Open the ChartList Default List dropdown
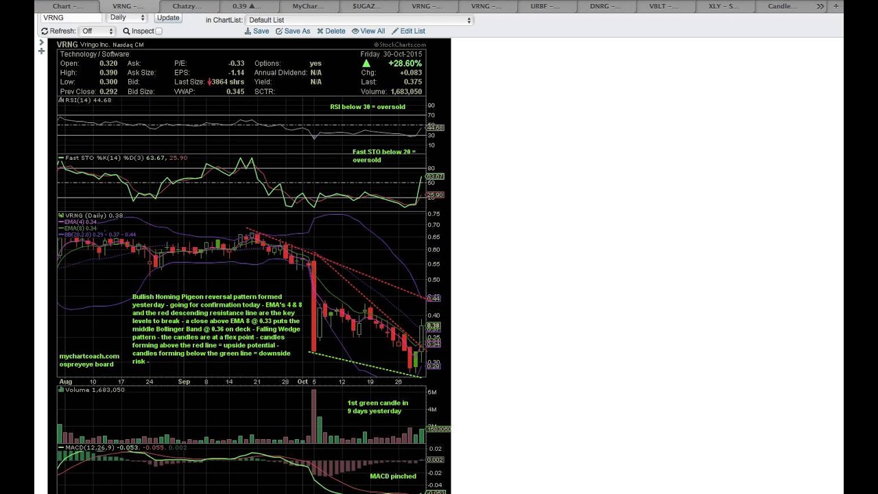Viewport: 878px width, 494px height. coord(359,20)
